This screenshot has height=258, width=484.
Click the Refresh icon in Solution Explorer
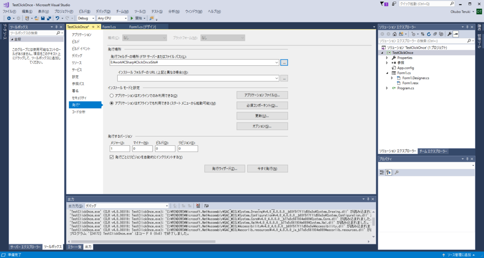click(429, 34)
